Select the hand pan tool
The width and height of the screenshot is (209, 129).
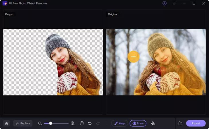point(82,123)
